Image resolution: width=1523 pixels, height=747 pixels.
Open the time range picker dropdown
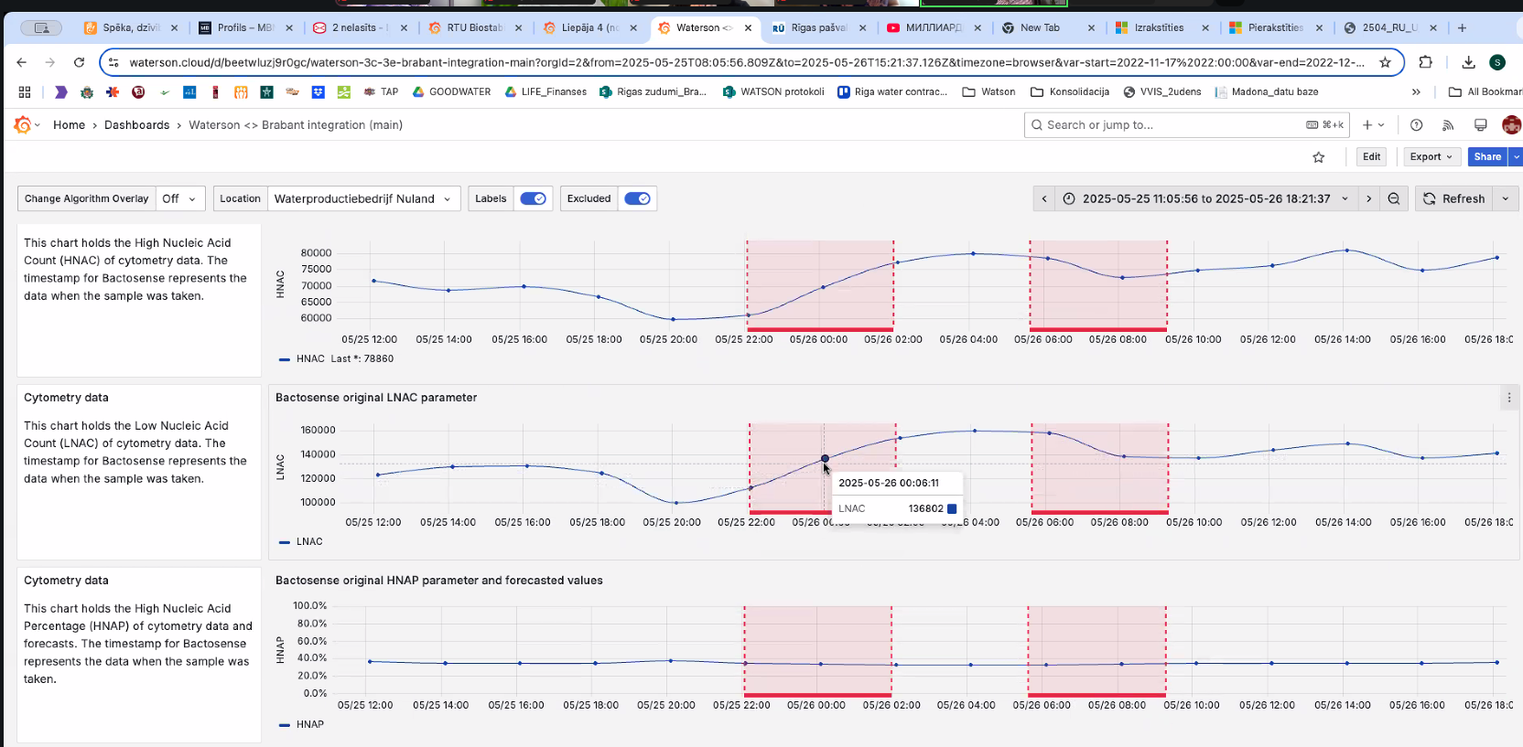(x=1206, y=198)
